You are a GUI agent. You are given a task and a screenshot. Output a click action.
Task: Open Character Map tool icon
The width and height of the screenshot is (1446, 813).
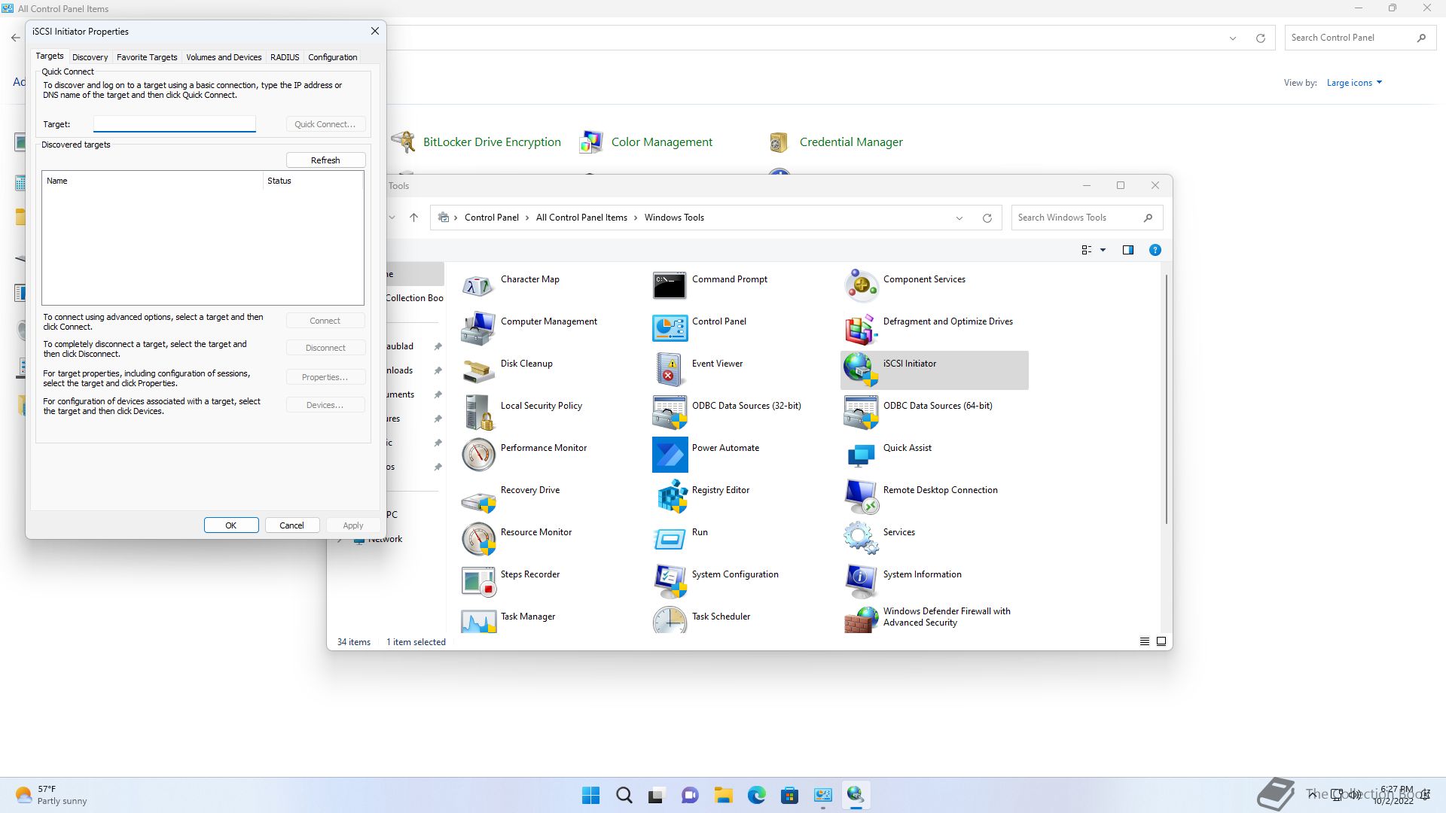[478, 285]
